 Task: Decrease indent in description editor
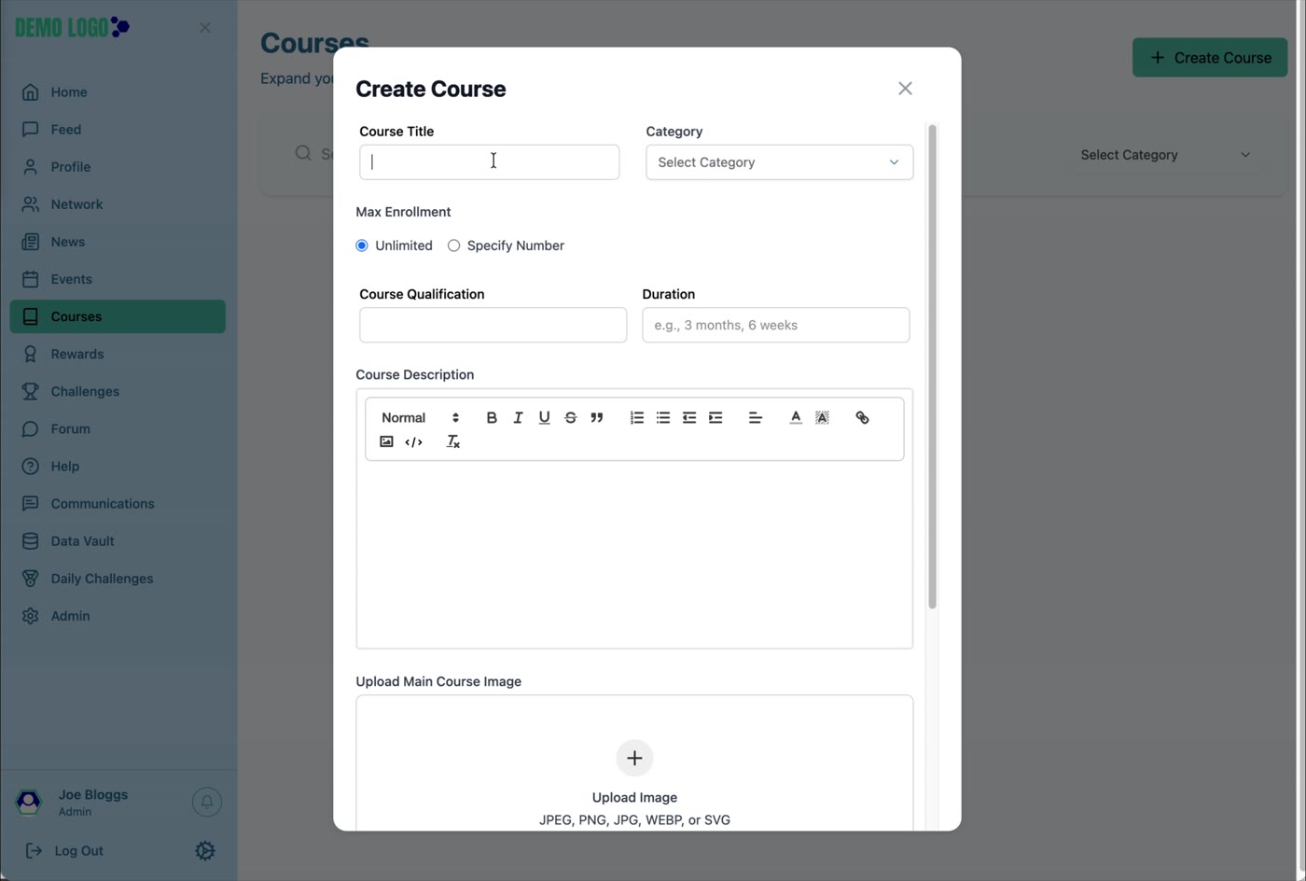coord(688,417)
